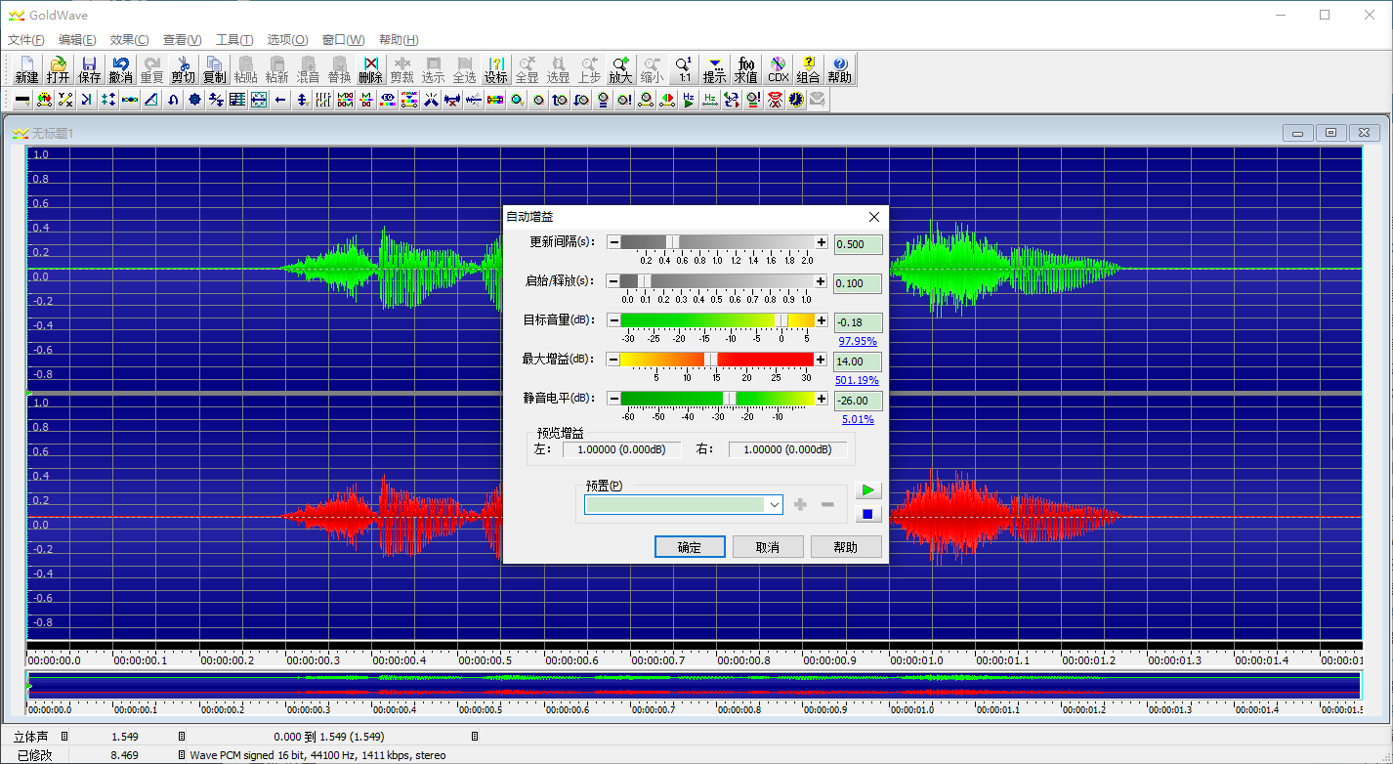The height and width of the screenshot is (764, 1393).
Task: Click the 更新间隔 slider handle
Action: click(672, 242)
